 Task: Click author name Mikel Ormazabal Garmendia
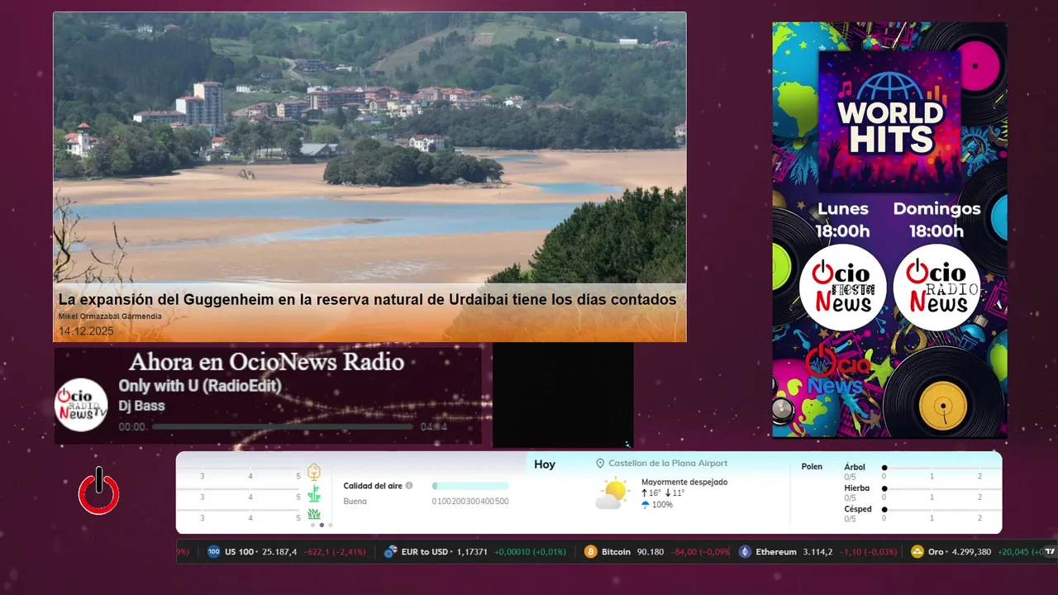pos(110,317)
